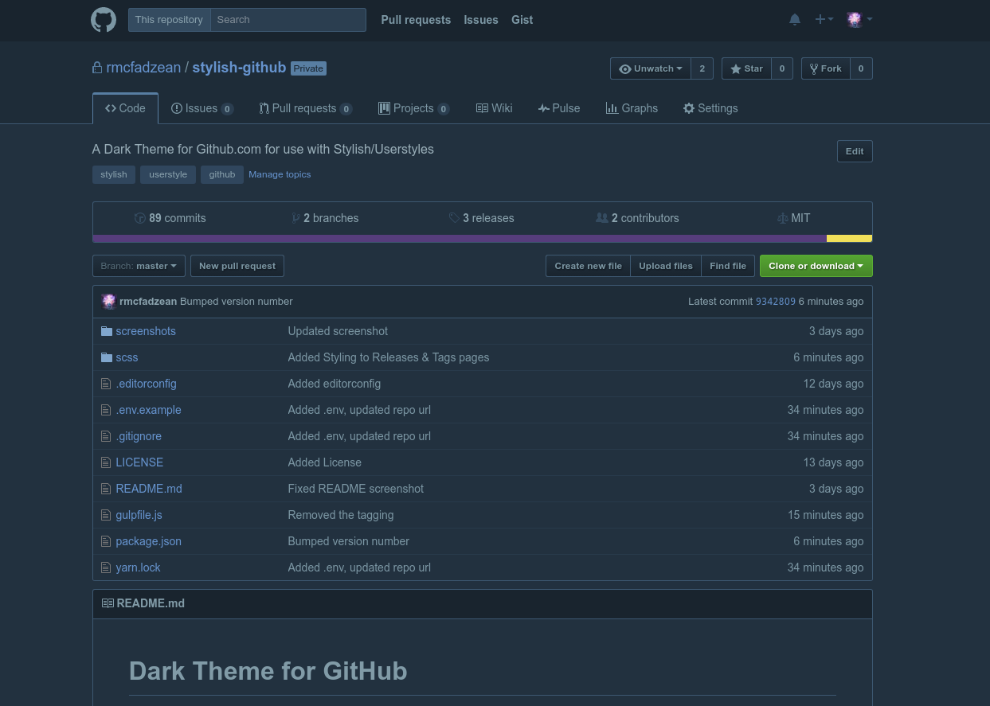The width and height of the screenshot is (990, 706).
Task: Open commit message Removed the tagging
Action: (x=341, y=515)
